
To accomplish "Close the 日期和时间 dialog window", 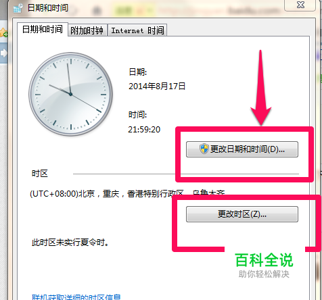I will (300, 5).
